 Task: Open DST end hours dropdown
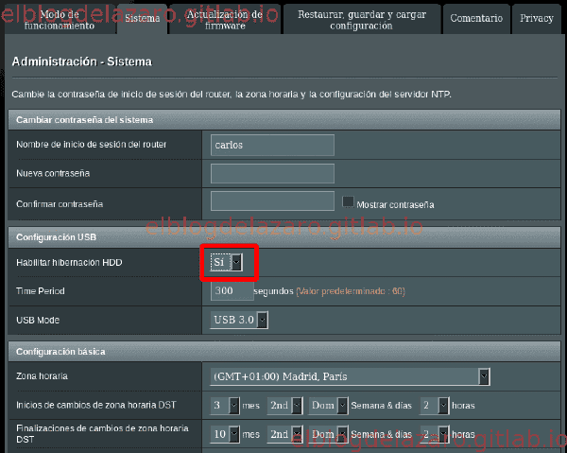[435, 434]
